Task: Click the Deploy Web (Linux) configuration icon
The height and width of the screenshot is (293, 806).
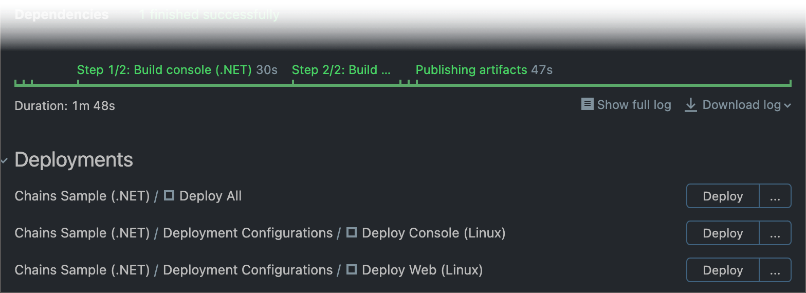Action: point(352,270)
